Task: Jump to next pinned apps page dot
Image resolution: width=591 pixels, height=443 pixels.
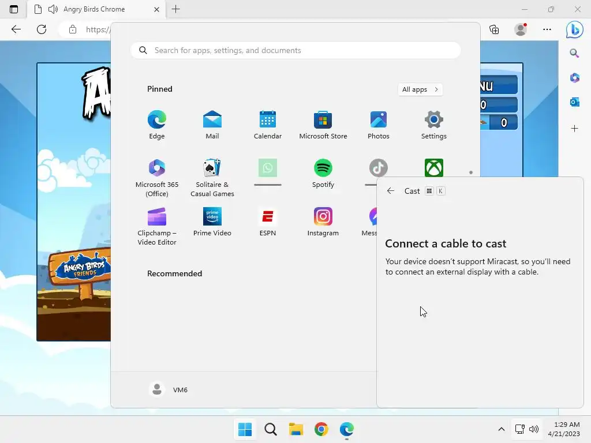Action: point(471,172)
